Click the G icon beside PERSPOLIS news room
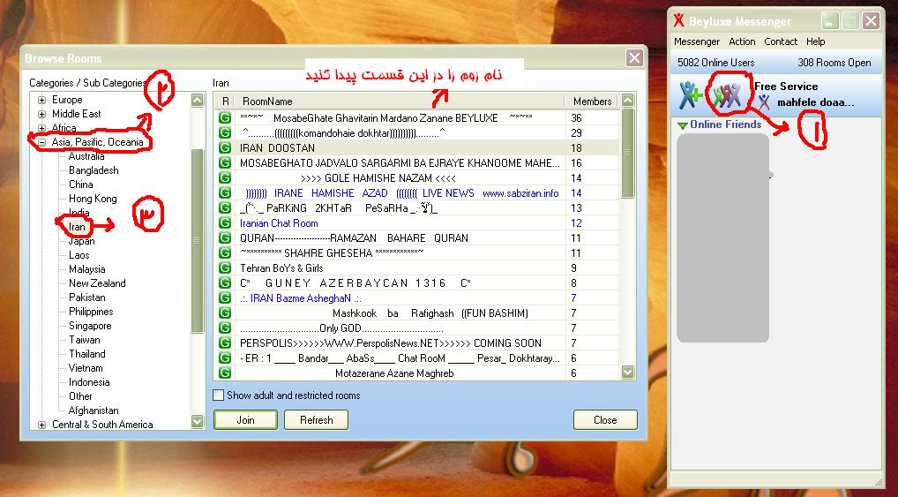This screenshot has height=497, width=898. pyautogui.click(x=224, y=343)
